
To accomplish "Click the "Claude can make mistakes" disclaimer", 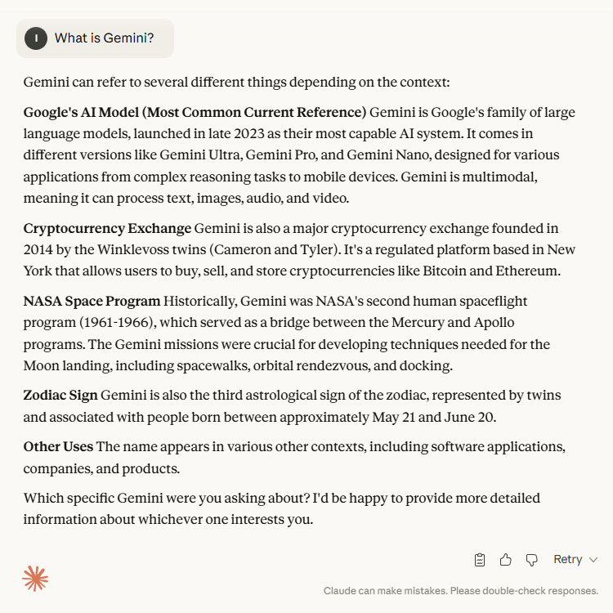I will click(x=461, y=591).
